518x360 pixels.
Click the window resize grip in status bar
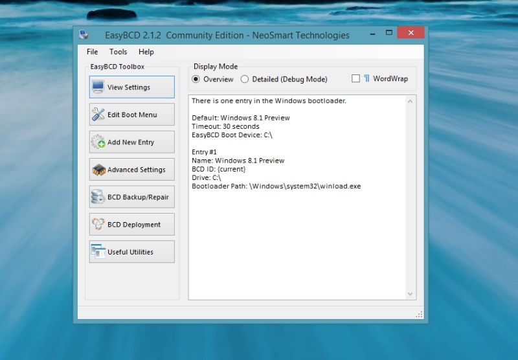pos(420,314)
